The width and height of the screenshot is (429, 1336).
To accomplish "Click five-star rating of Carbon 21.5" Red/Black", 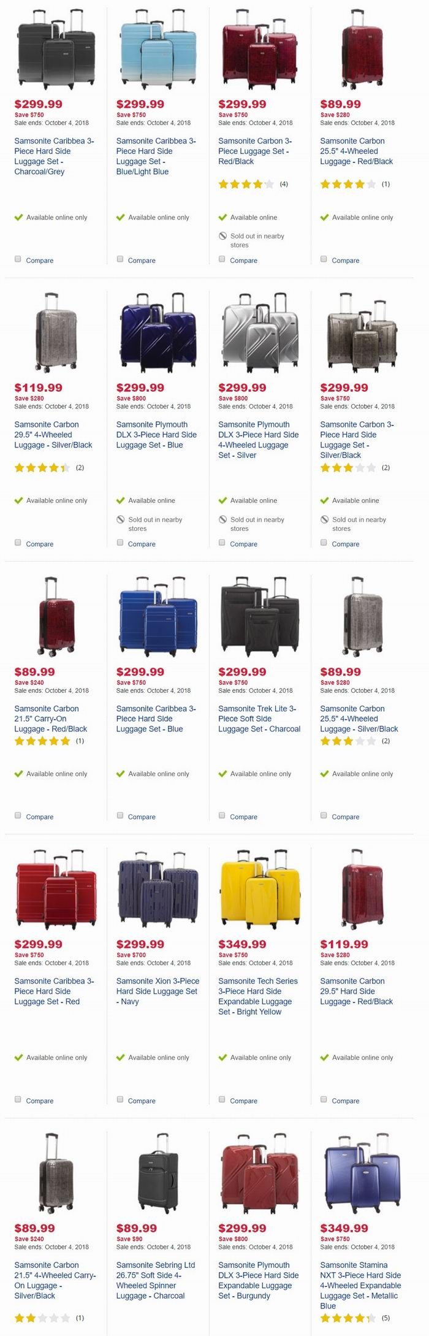I will coord(42,741).
